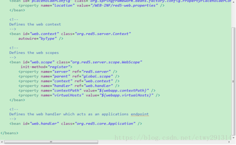
Task: Click the "web.context" ref value in the context property
Action: (98, 81)
